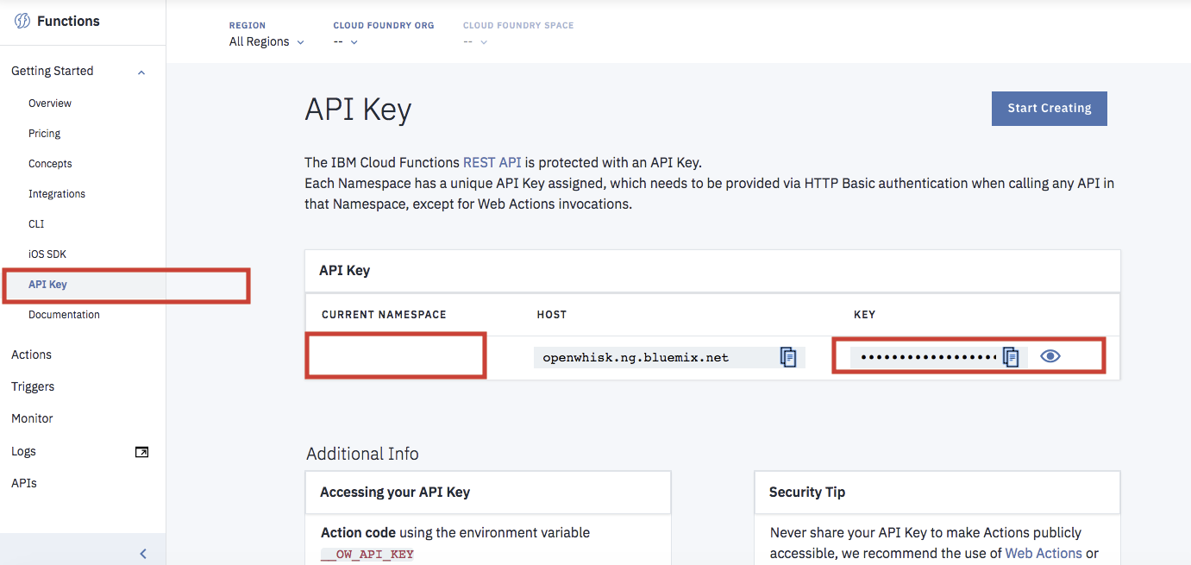
Task: Go to Actions section
Action: tap(31, 355)
